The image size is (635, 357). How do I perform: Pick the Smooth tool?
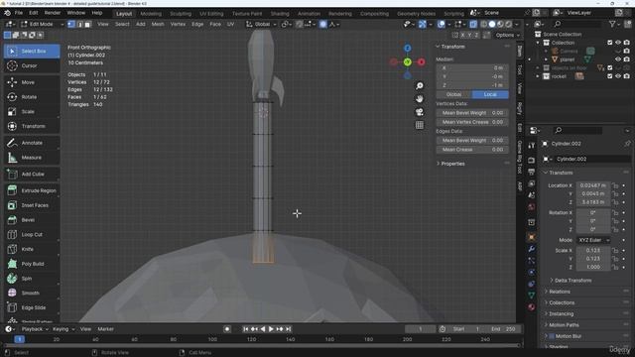coord(32,293)
